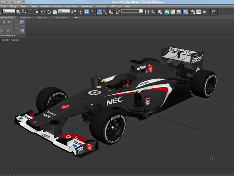Open the Render Setup teapot icon
Viewport: 234px width, 176px height.
click(193, 12)
